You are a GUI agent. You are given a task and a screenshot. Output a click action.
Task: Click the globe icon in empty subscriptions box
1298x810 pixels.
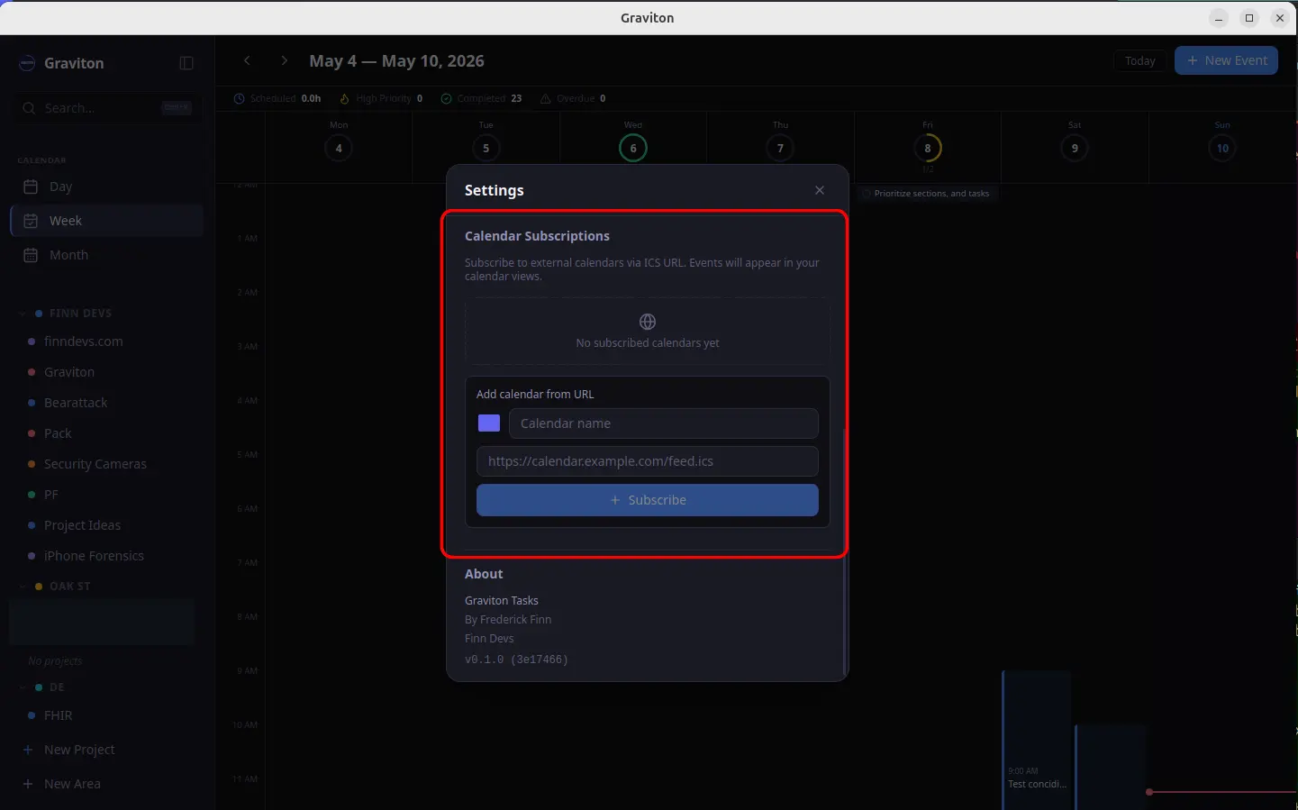click(648, 322)
